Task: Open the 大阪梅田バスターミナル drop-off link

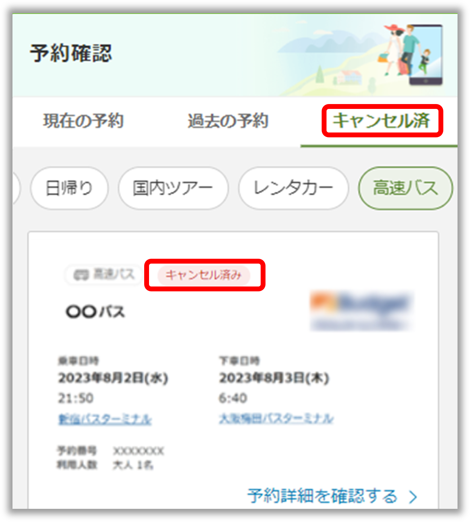Action: (x=276, y=419)
